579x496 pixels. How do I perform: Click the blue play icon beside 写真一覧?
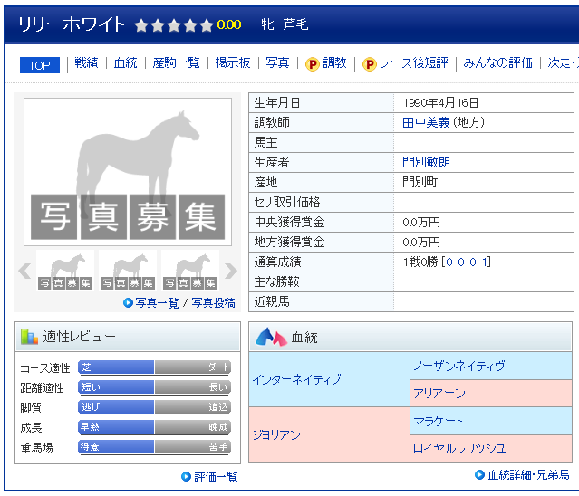click(128, 303)
